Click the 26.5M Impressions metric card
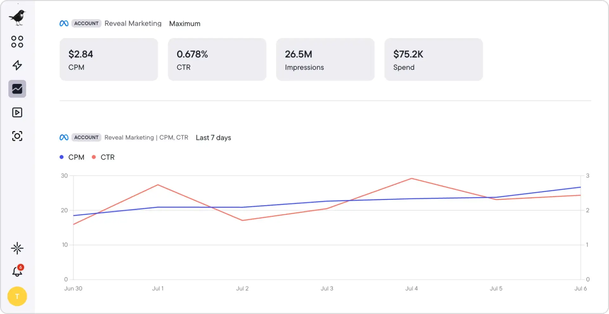The height and width of the screenshot is (314, 609). point(325,60)
